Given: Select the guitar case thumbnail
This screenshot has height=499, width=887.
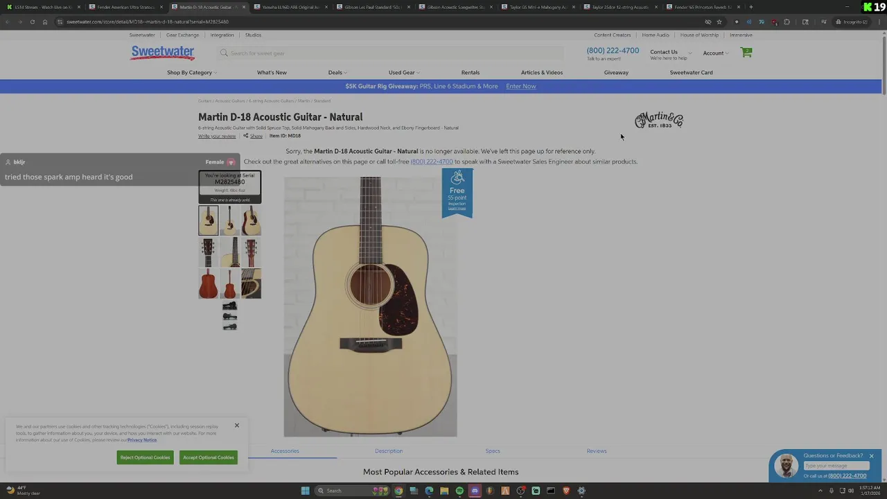Looking at the screenshot, I should click(x=230, y=316).
